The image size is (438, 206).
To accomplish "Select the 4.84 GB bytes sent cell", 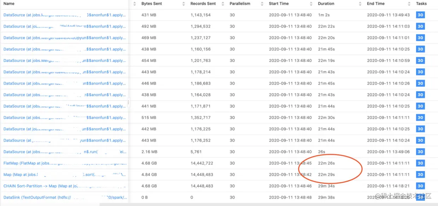I will pos(149,175).
